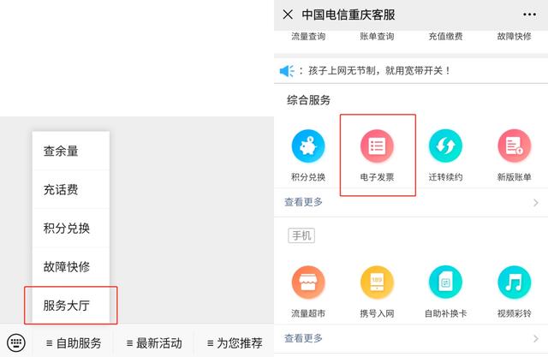Open the 携号入网 phone icon
The height and width of the screenshot is (357, 548).
(x=377, y=283)
